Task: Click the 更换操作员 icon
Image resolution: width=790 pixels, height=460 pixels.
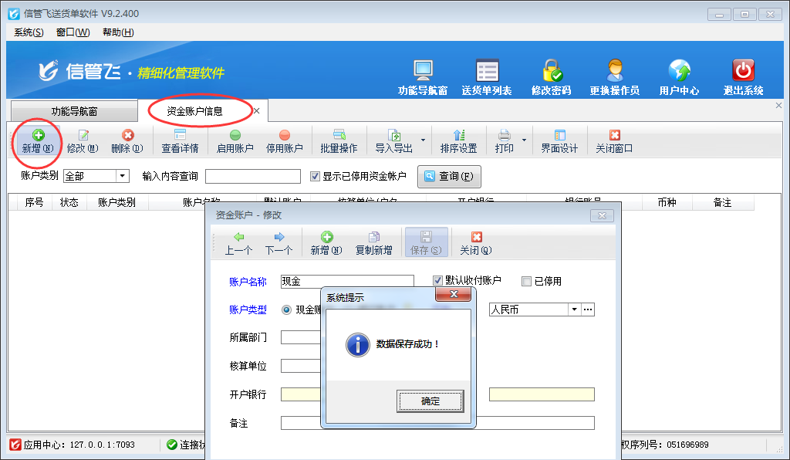Action: 614,72
